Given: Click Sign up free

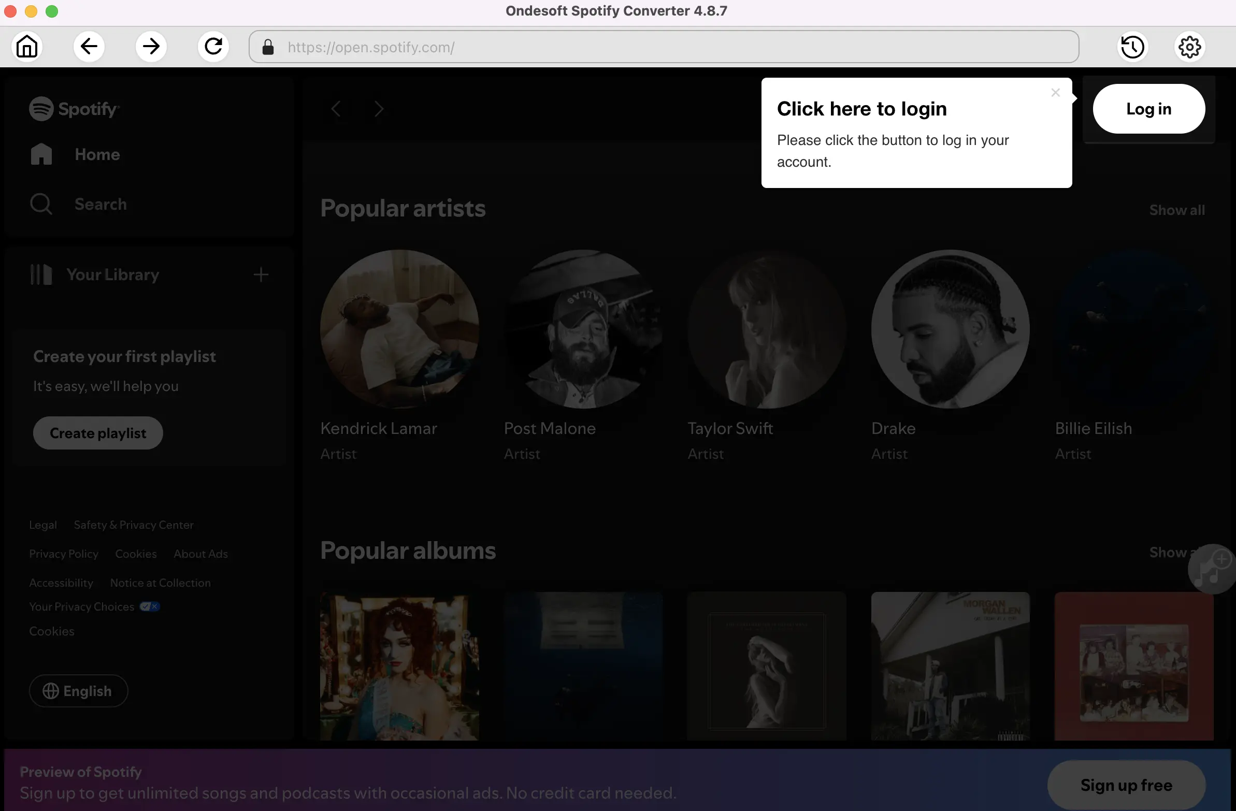Looking at the screenshot, I should click(1125, 784).
